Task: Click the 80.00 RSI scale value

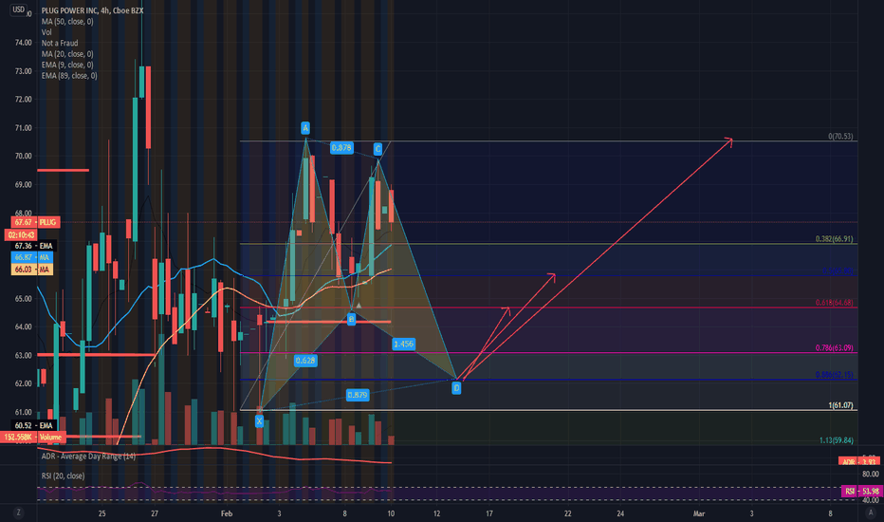Action: tap(870, 474)
